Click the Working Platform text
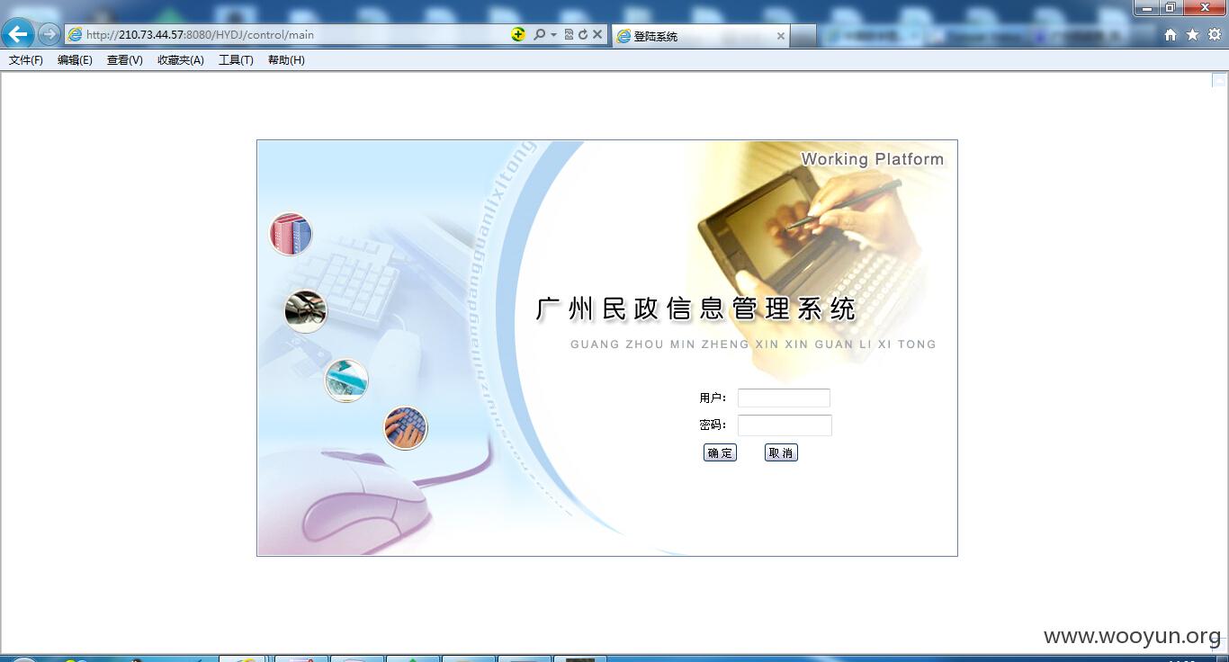 [x=872, y=159]
